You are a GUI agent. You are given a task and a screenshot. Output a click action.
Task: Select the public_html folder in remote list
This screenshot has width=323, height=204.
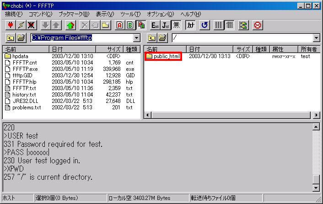tap(167, 56)
